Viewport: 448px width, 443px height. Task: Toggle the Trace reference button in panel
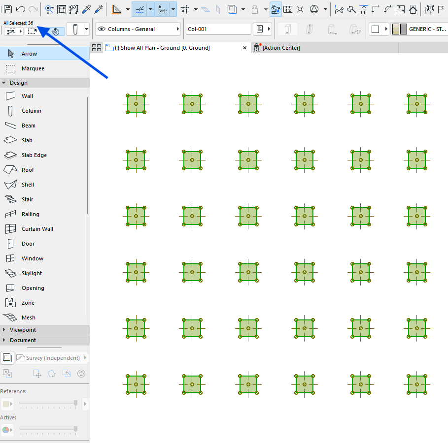7,358
